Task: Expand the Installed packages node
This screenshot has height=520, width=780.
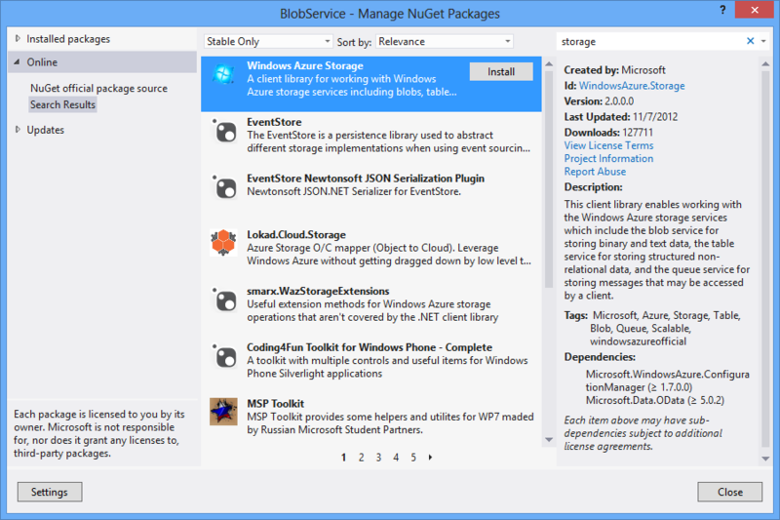Action: [18, 39]
